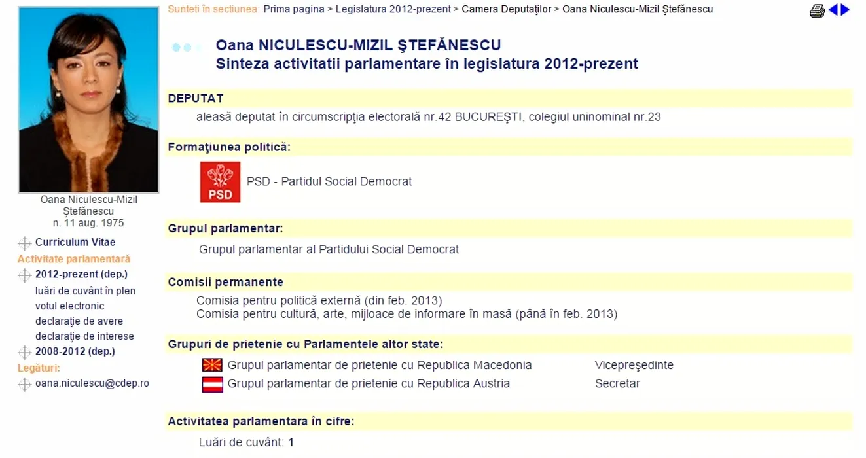This screenshot has height=458, width=866.
Task: Select 'declarație de avere' in sidebar
Action: coord(79,321)
